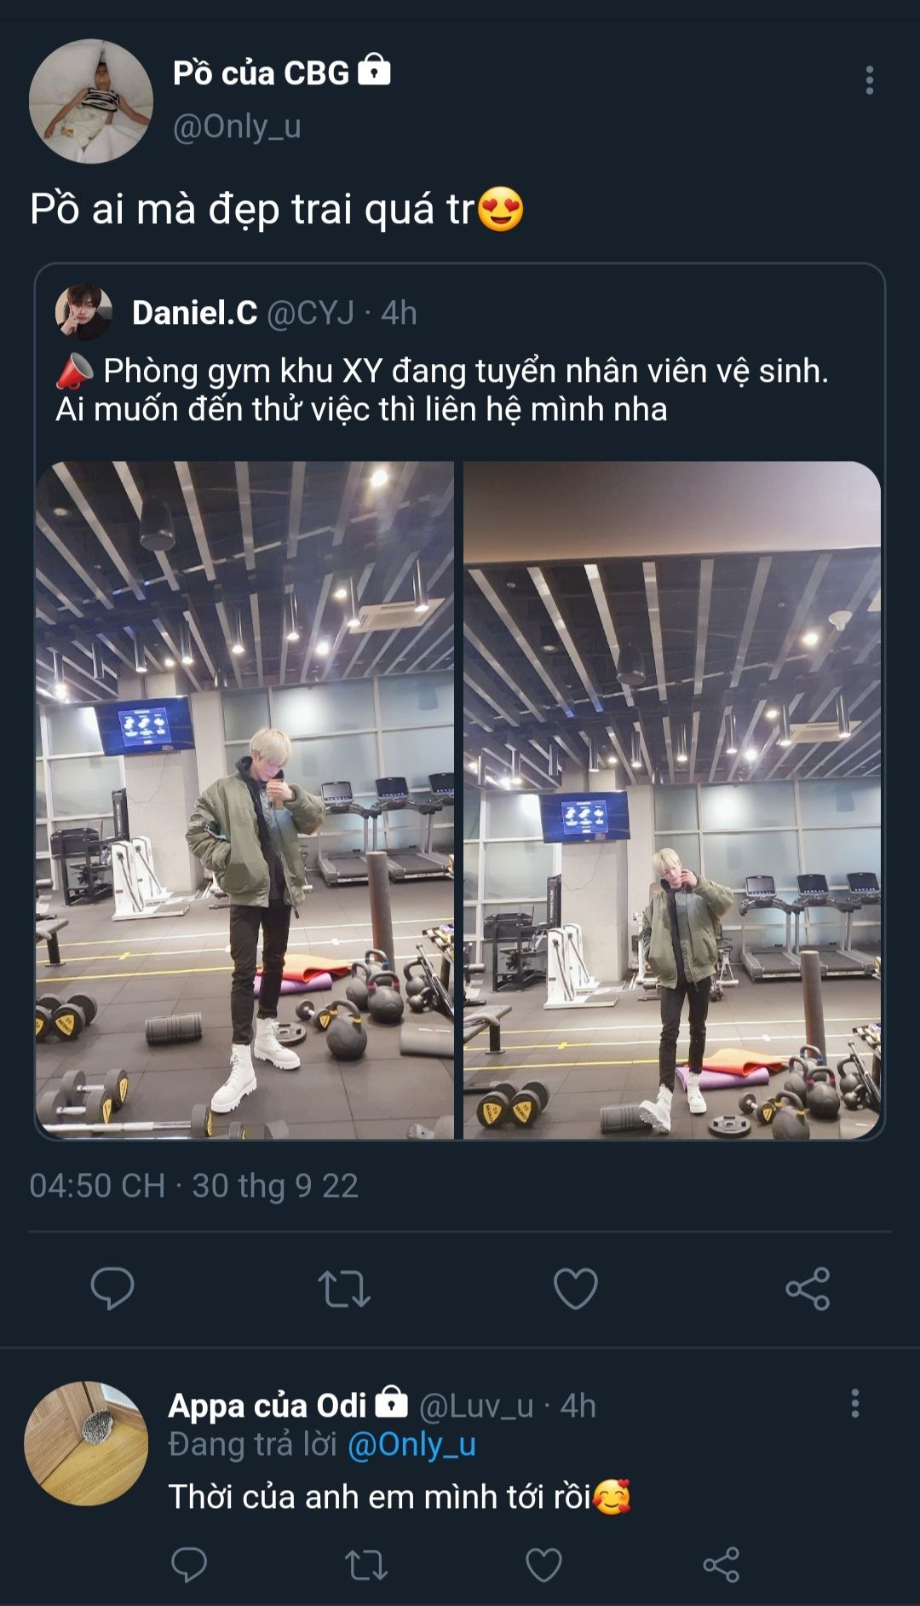Reply to the Appa của Odi comment
This screenshot has height=1606, width=920.
189,1564
